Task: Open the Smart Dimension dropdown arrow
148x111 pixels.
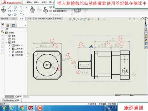Action: tap(4, 15)
